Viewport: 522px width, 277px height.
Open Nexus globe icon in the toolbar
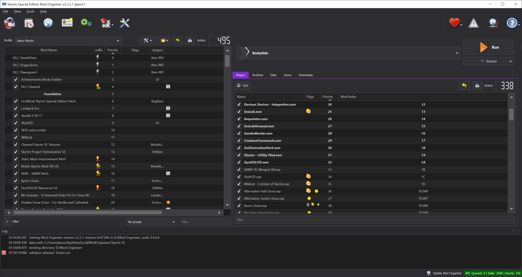pos(48,23)
